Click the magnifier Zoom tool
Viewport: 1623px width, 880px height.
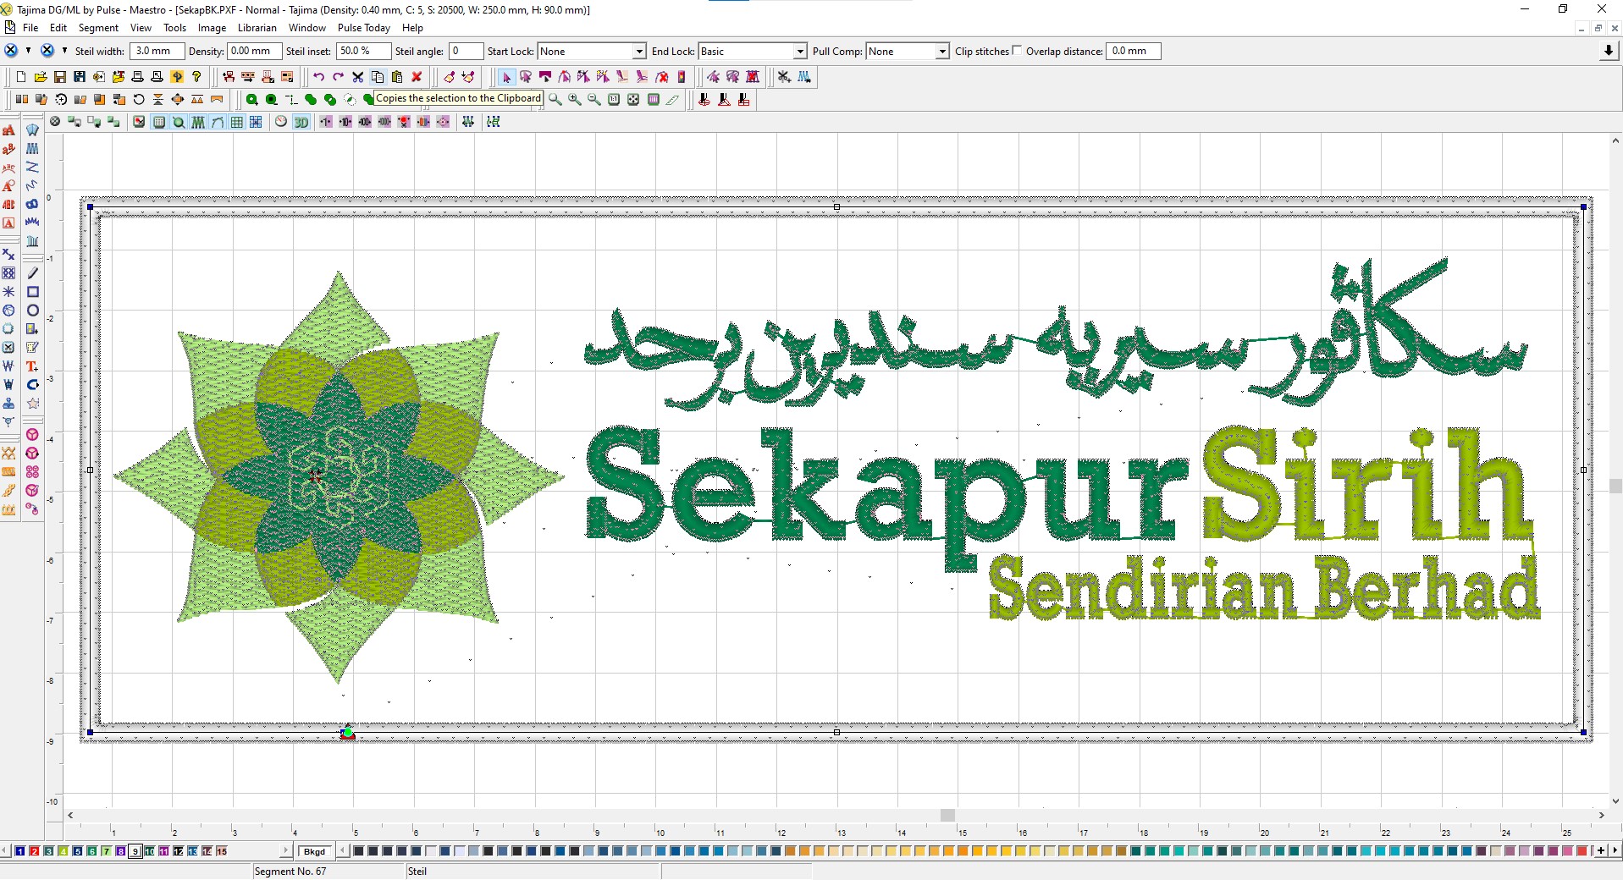coord(555,99)
